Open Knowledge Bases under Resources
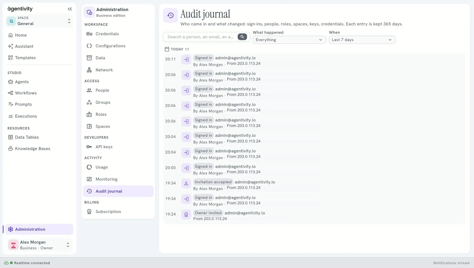The width and height of the screenshot is (474, 268). coord(39,149)
